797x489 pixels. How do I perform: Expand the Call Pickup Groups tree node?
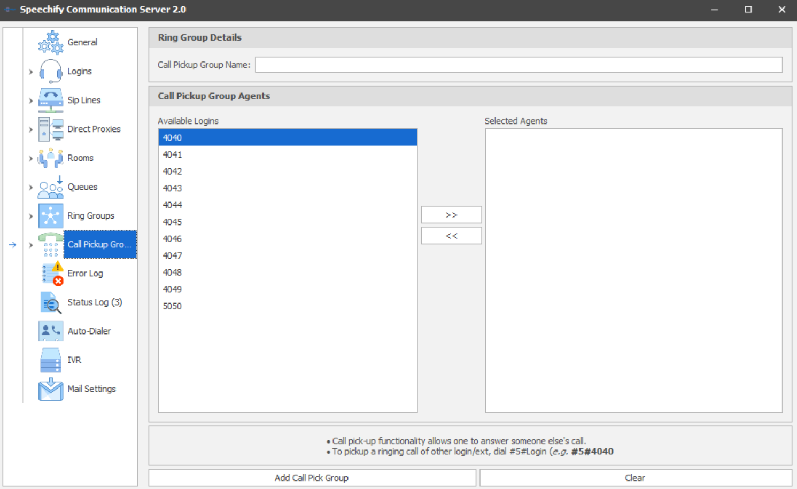tap(30, 245)
